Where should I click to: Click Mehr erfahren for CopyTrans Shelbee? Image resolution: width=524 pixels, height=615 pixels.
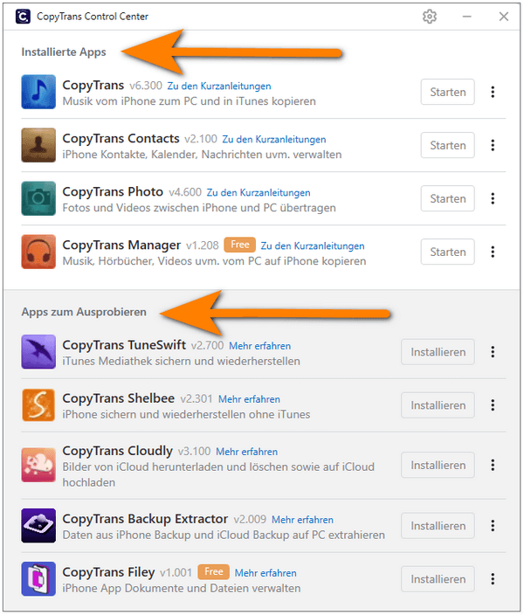click(x=249, y=399)
